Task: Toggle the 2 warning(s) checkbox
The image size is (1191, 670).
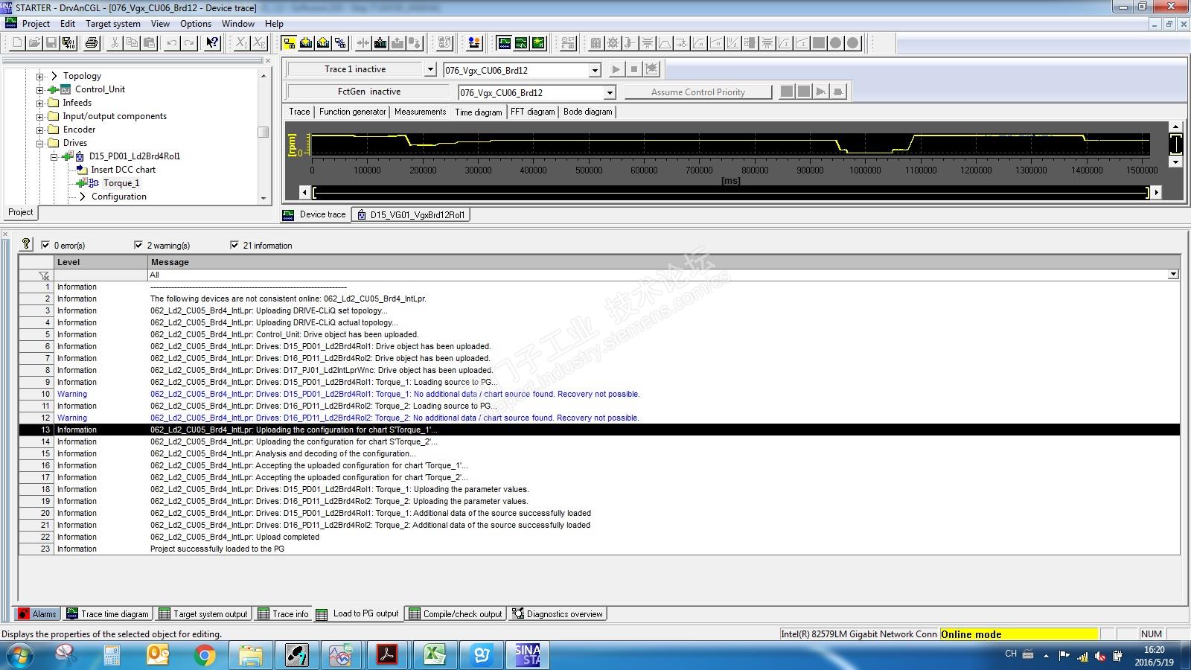Action: click(x=138, y=245)
